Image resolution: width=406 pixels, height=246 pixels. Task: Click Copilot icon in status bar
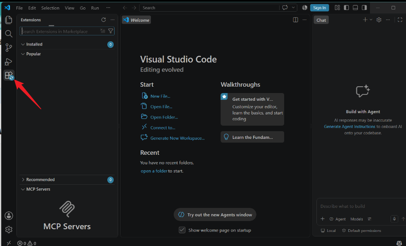(x=399, y=243)
